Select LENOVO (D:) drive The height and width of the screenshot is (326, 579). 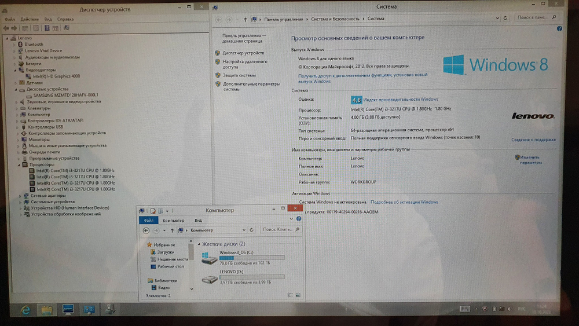[243, 277]
